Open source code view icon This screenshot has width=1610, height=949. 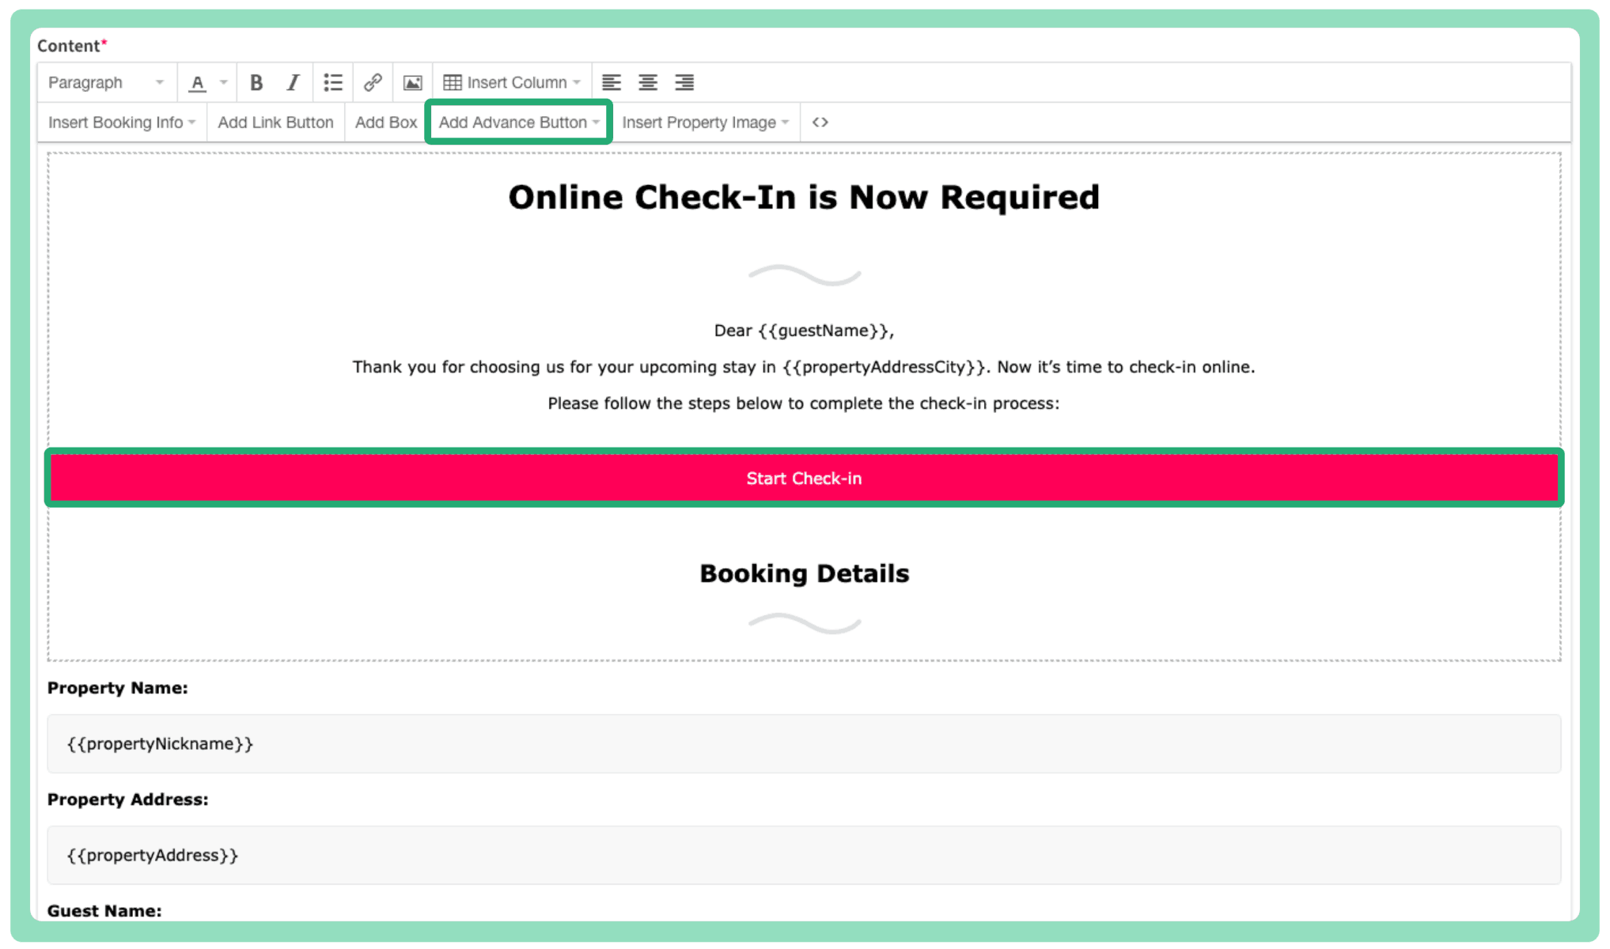(x=820, y=123)
